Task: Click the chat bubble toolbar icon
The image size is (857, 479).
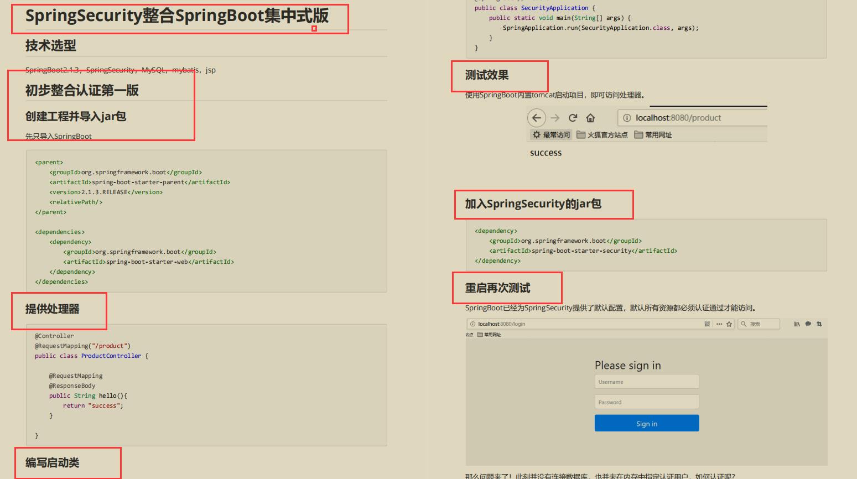Action: coord(808,324)
